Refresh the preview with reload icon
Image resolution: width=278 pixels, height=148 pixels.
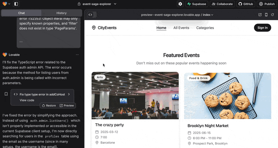(x=272, y=15)
